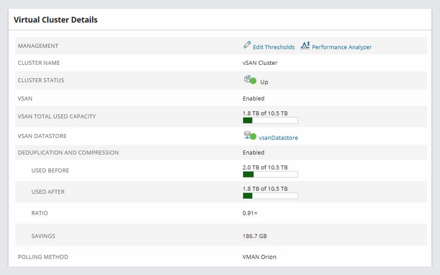The height and width of the screenshot is (275, 440).
Task: Toggle the Deduplication and Compression Enabled status
Action: tap(253, 152)
